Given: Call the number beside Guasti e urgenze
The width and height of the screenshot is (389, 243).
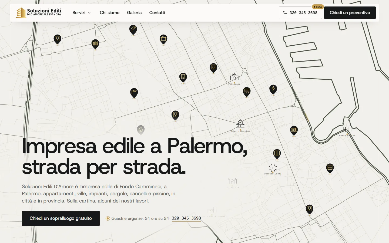Looking at the screenshot, I should [x=186, y=218].
